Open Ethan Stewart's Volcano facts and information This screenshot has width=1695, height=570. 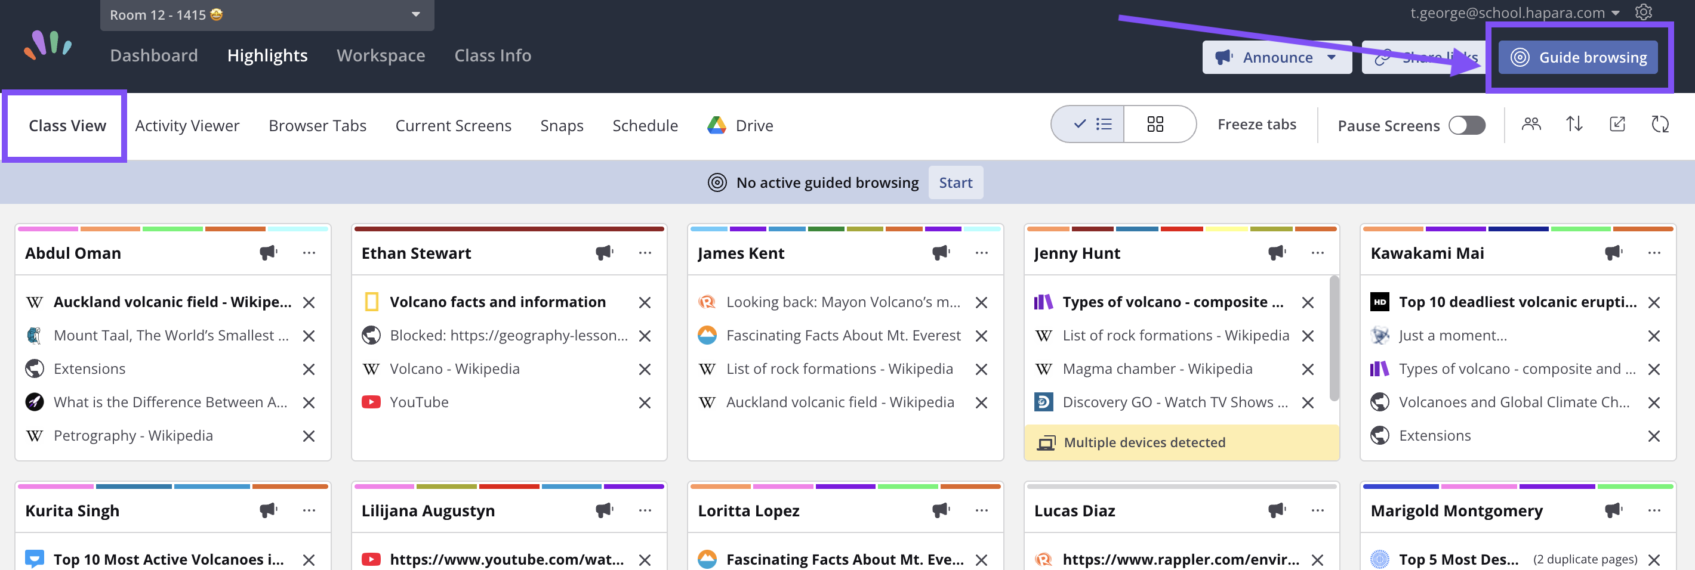[497, 302]
